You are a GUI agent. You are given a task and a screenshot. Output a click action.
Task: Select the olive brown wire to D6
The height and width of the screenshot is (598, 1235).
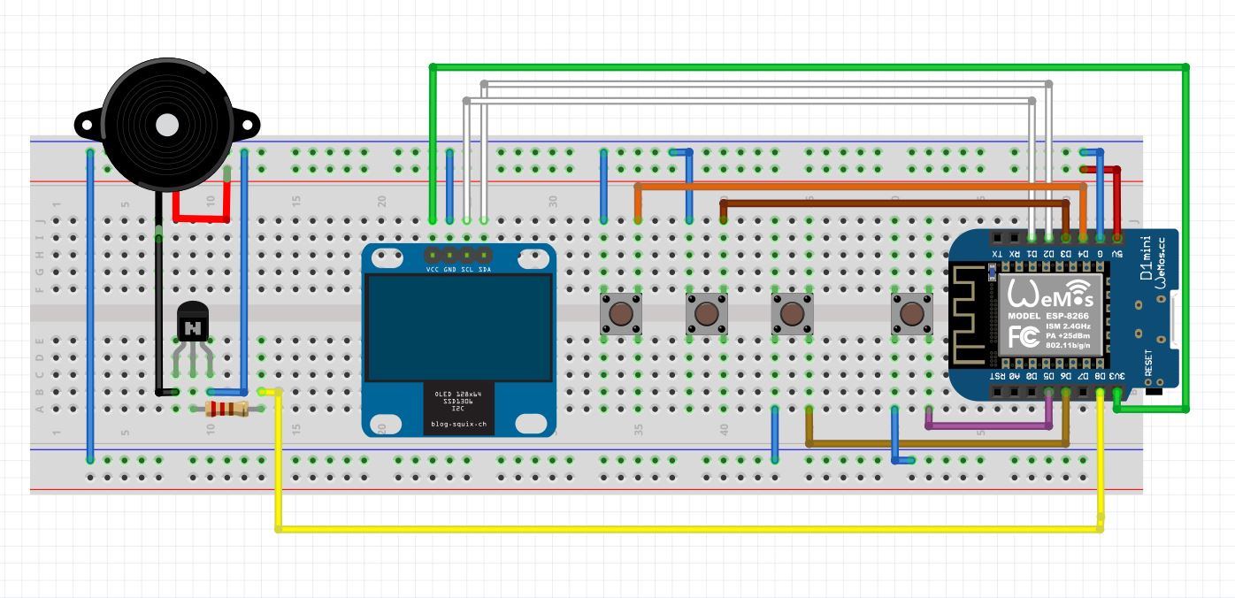(938, 443)
